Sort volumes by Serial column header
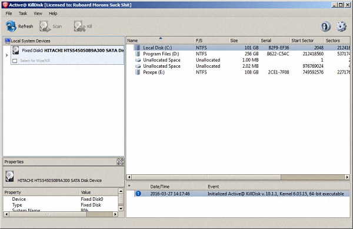 pyautogui.click(x=275, y=41)
